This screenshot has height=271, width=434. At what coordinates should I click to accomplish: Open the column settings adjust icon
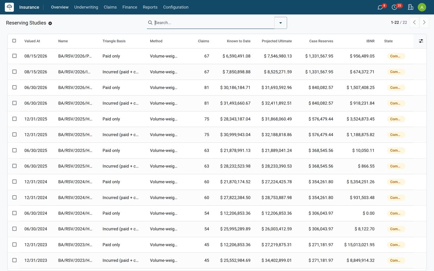pos(421,41)
